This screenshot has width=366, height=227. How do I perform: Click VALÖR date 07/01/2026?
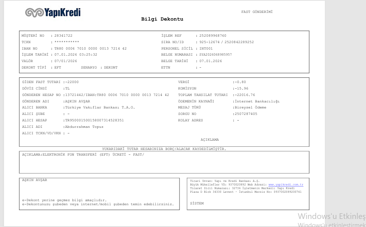(x=66, y=61)
